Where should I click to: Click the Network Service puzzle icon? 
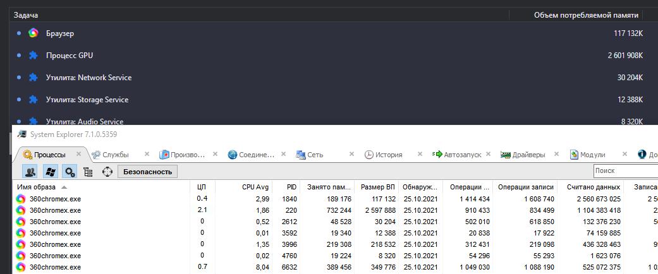(x=33, y=78)
